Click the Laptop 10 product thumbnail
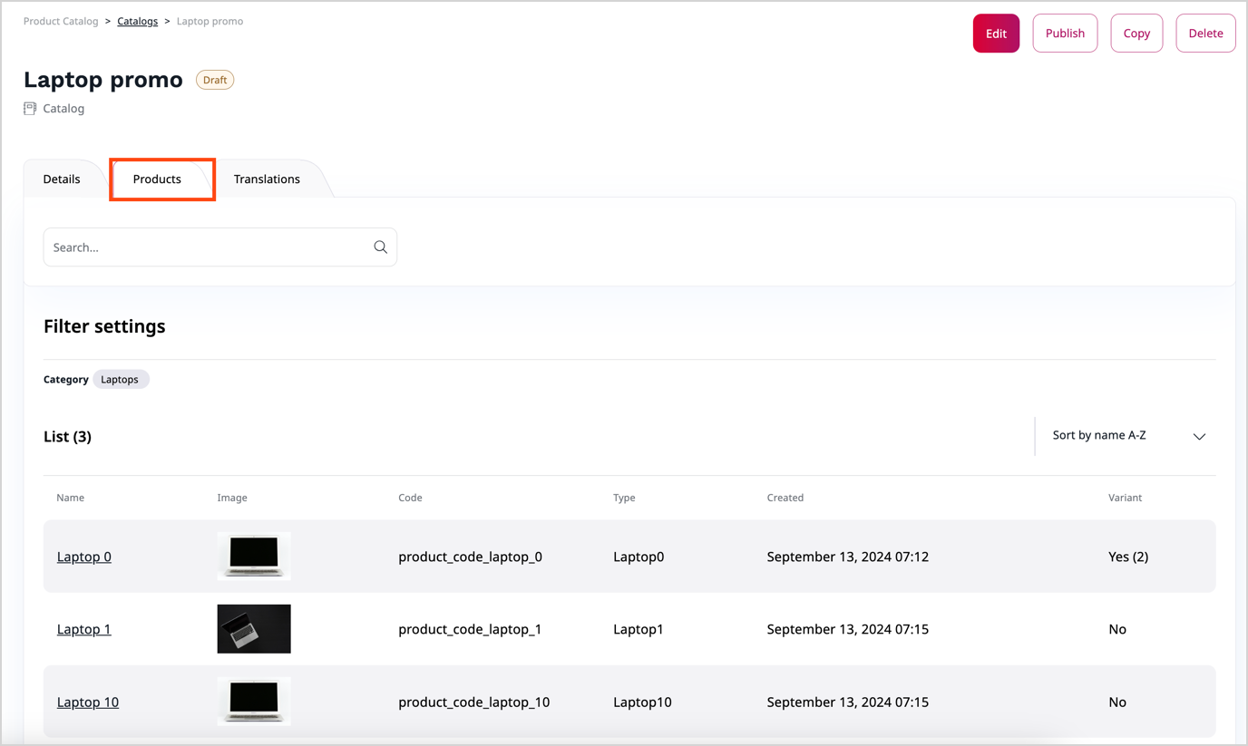This screenshot has height=746, width=1248. [254, 701]
